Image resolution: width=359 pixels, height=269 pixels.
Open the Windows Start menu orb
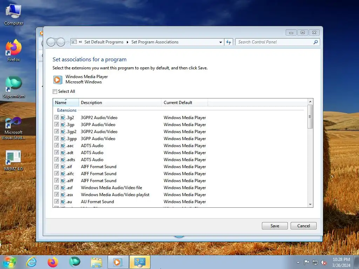tap(9, 262)
